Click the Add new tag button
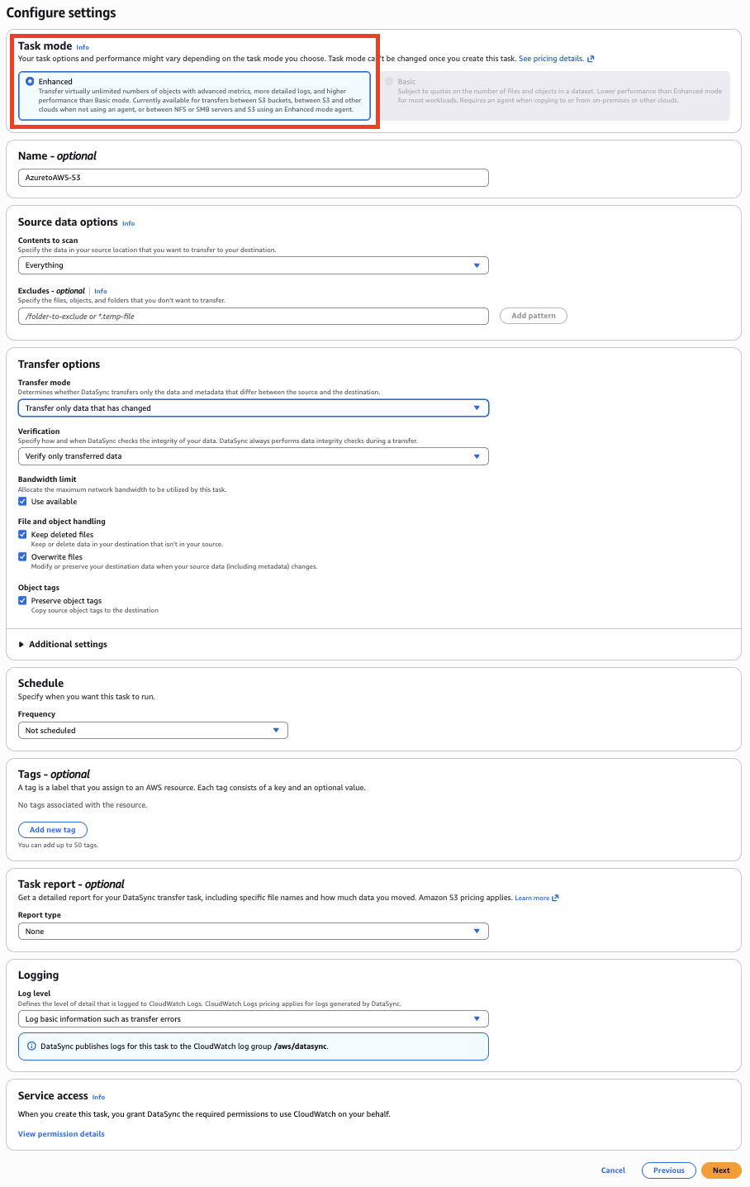 click(x=53, y=830)
